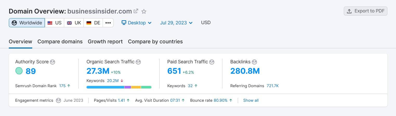
Task: Select the Overview tab
Action: tap(21, 42)
